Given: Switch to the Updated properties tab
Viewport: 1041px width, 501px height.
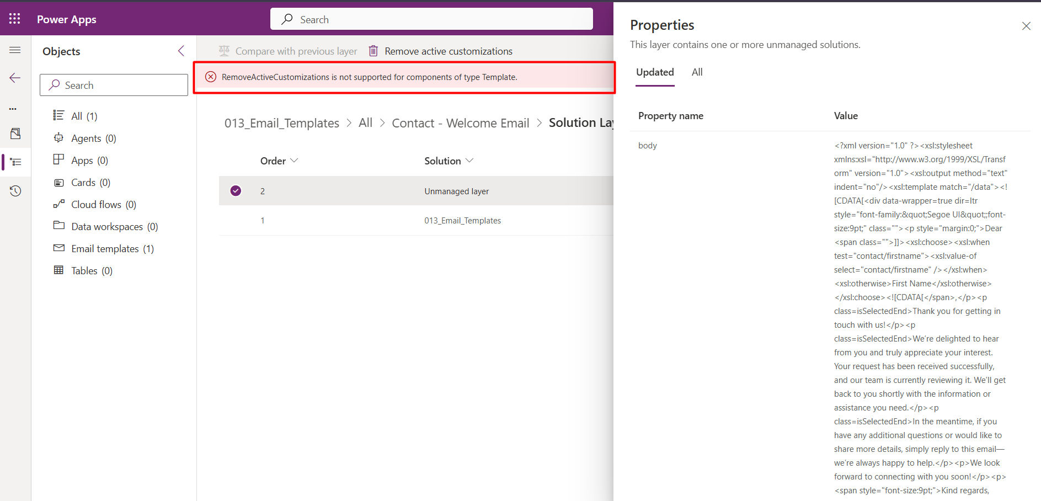Looking at the screenshot, I should pos(655,72).
